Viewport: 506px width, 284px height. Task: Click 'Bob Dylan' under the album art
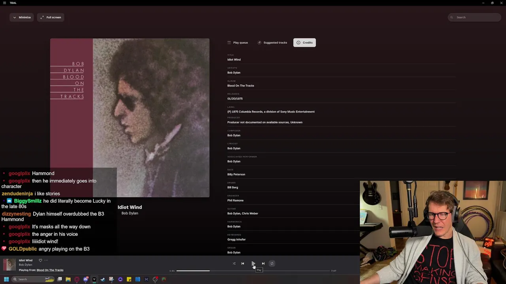pyautogui.click(x=130, y=213)
